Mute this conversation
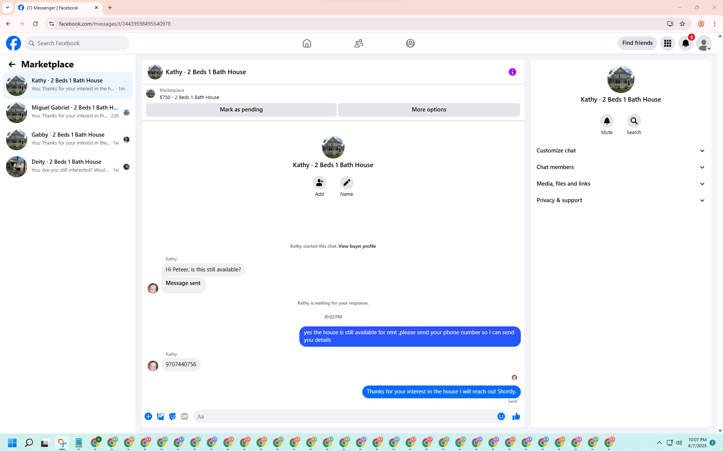 click(607, 121)
